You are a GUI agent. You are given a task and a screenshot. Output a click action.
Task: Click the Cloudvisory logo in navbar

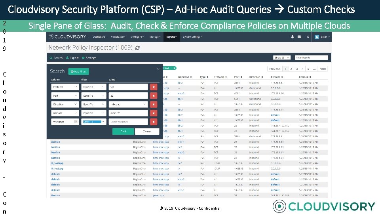67,36
